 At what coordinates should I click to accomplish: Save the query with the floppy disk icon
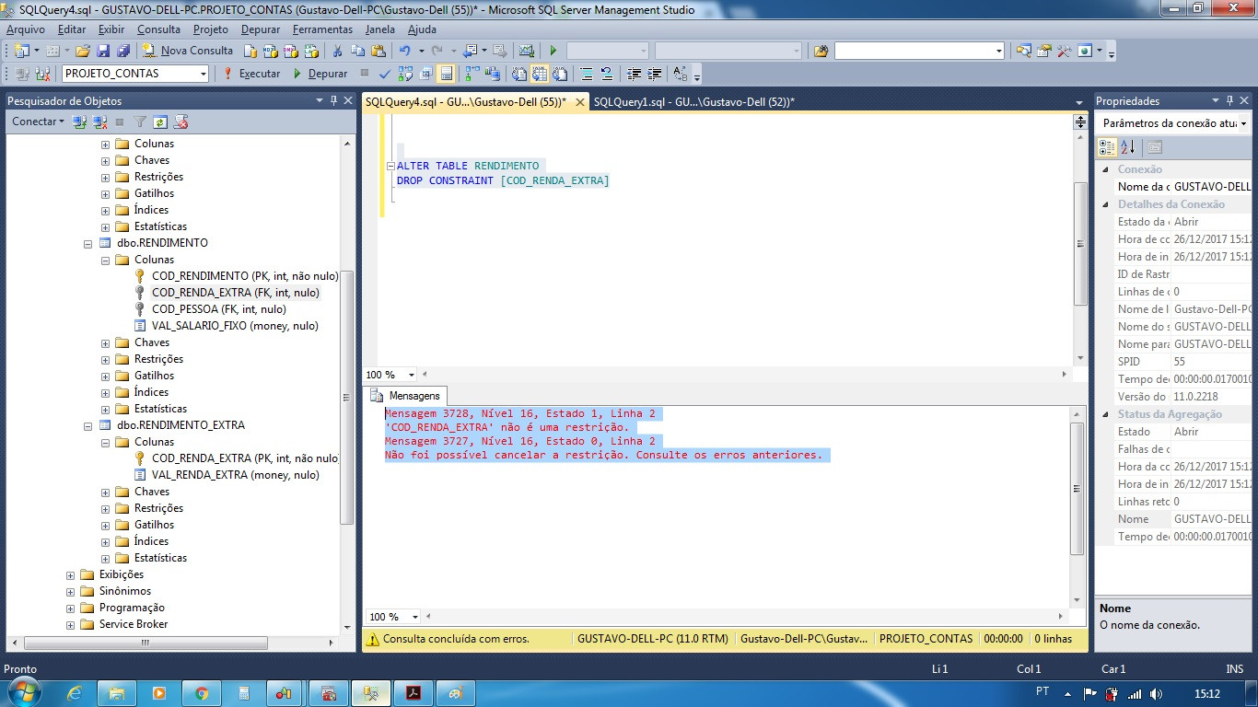point(102,51)
